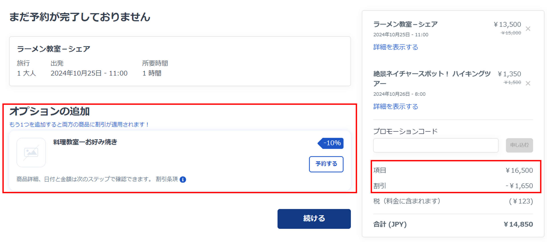The width and height of the screenshot is (547, 242).
Task: Click the 割引 amount -¥1,650
Action: coord(519,186)
